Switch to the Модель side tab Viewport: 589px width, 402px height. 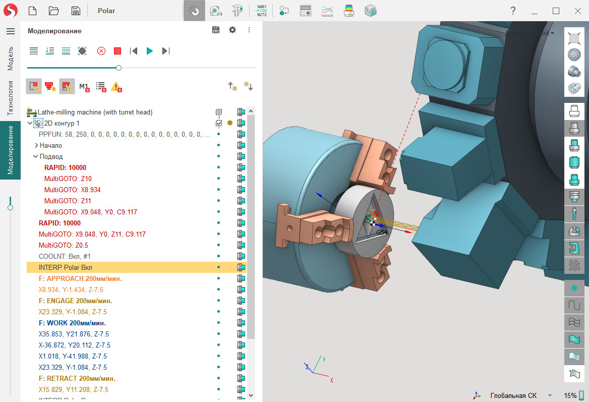[x=10, y=58]
